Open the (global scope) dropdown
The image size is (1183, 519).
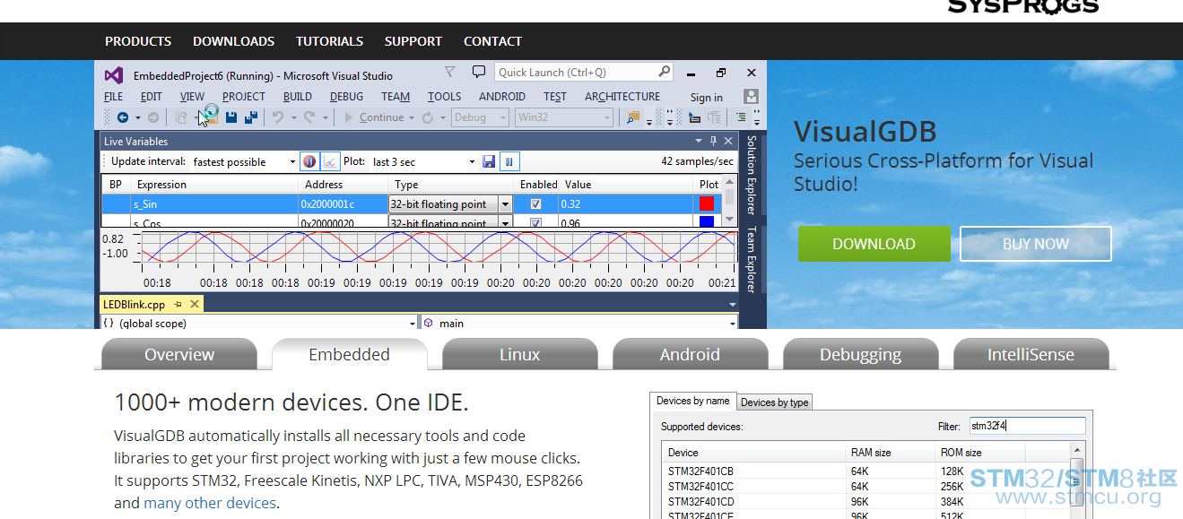(x=259, y=323)
